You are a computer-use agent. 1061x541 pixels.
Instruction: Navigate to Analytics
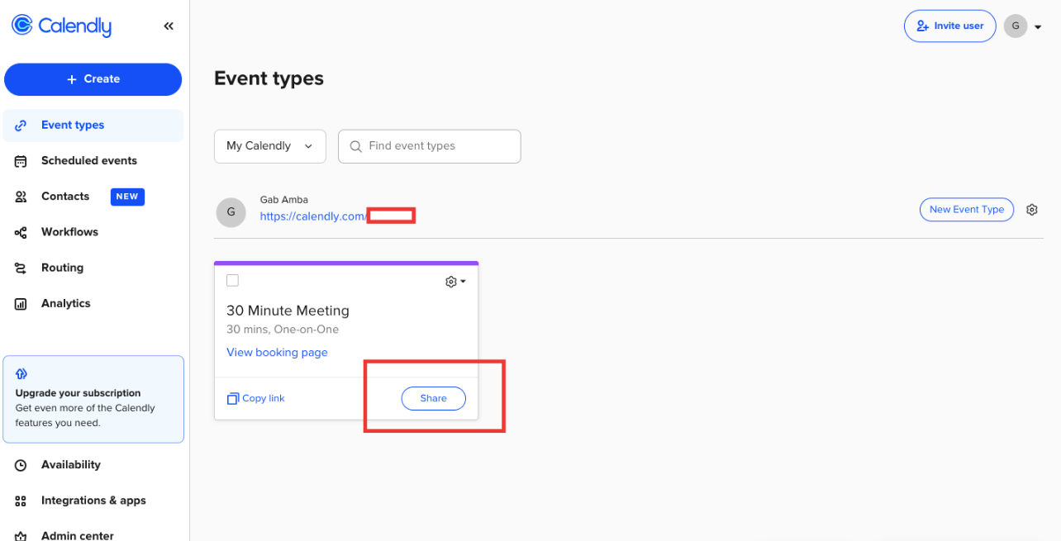65,304
